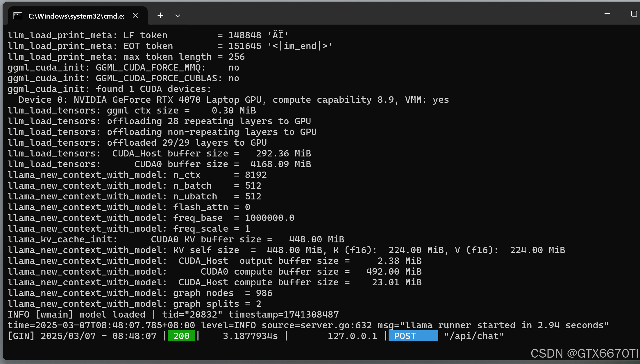Click the blue POST method label

[413, 336]
